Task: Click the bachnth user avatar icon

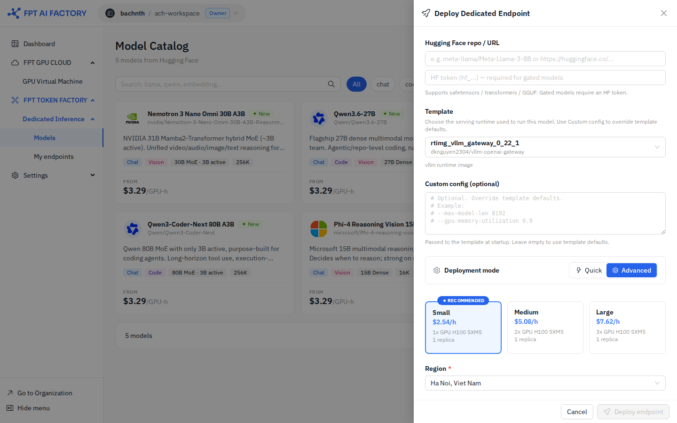Action: coord(110,13)
